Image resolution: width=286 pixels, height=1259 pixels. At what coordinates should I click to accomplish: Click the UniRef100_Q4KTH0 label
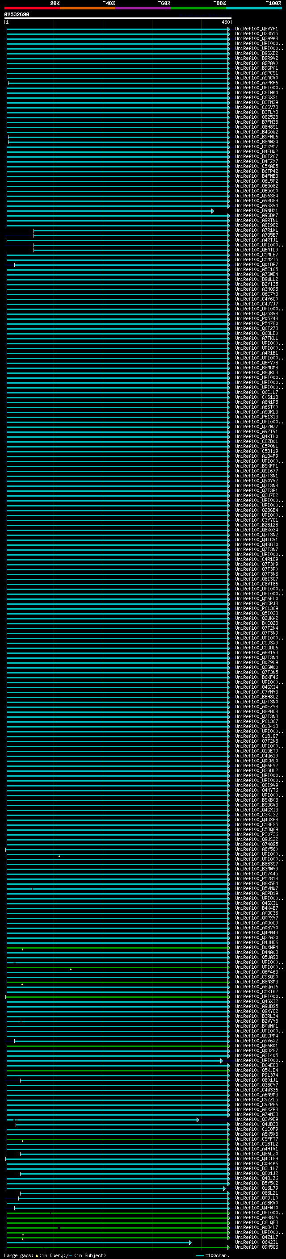(256, 436)
